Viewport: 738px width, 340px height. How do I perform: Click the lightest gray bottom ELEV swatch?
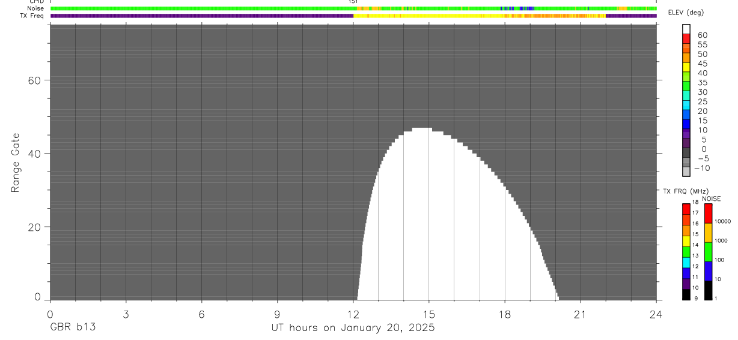(x=686, y=172)
